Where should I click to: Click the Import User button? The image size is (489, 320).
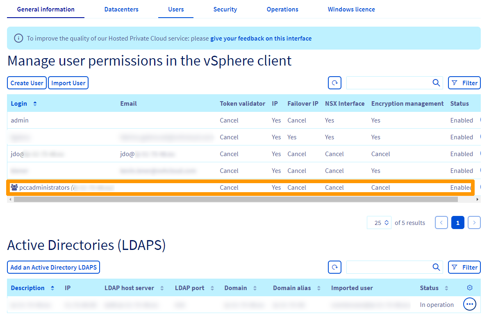tap(68, 83)
